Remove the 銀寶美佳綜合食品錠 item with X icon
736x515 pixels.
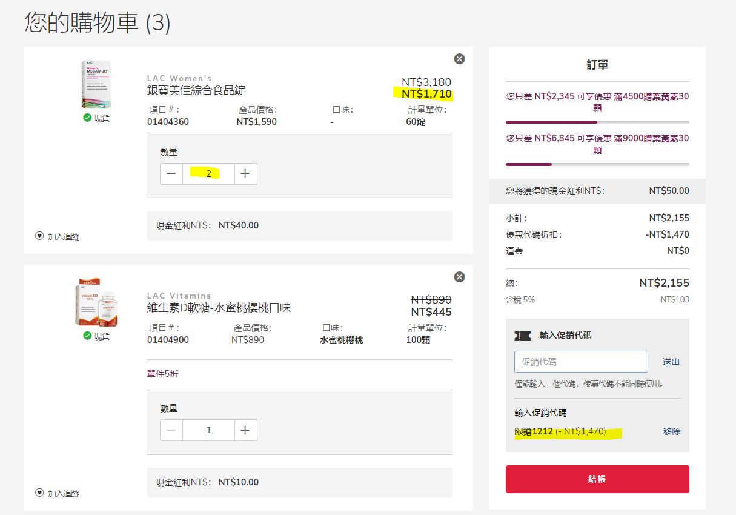click(x=459, y=59)
